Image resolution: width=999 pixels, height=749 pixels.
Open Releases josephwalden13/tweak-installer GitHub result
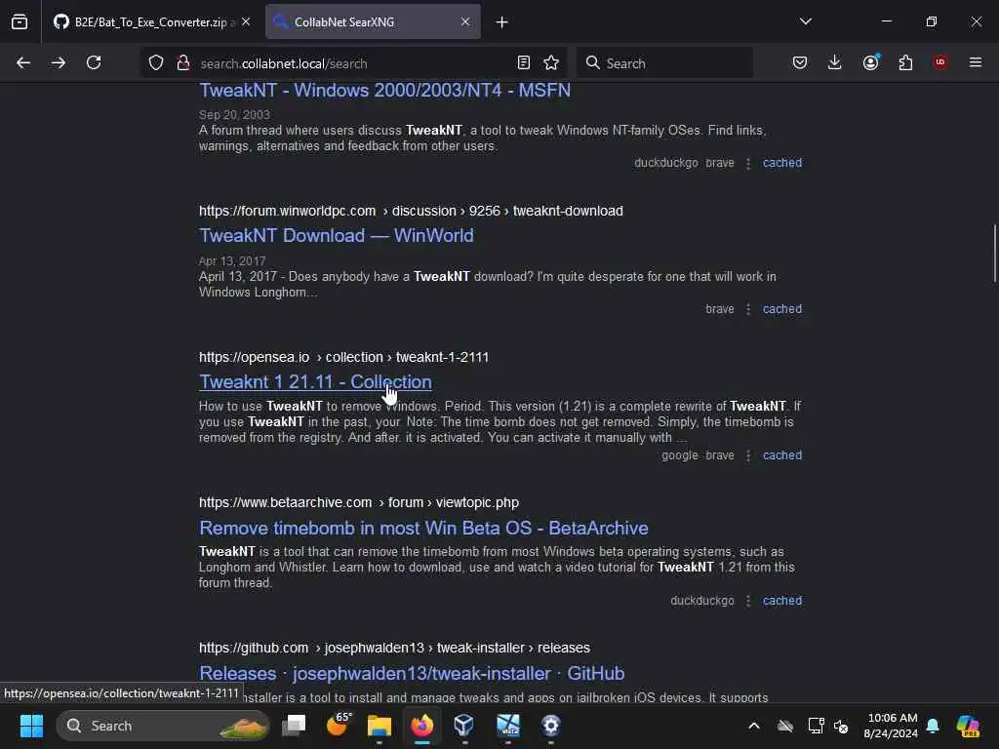412,674
